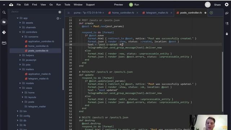Collapse the mailers folder

(x=20, y=69)
